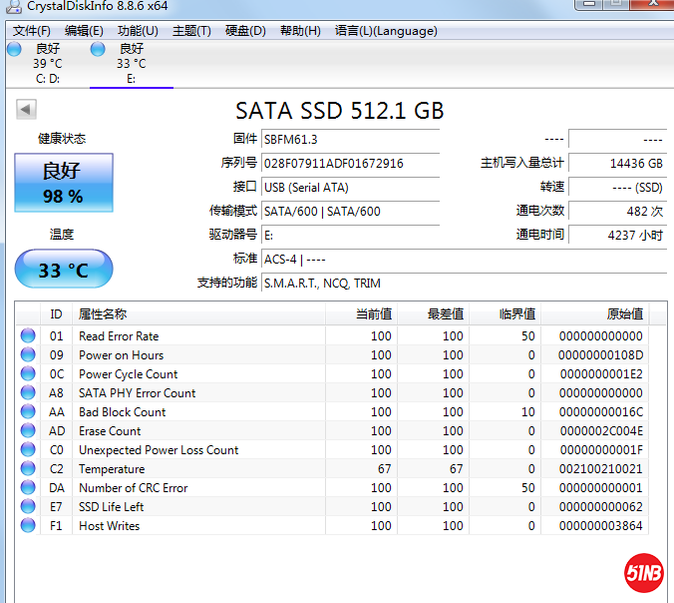This screenshot has width=674, height=603.
Task: Click the Bad Block Count status orb
Action: pos(28,412)
